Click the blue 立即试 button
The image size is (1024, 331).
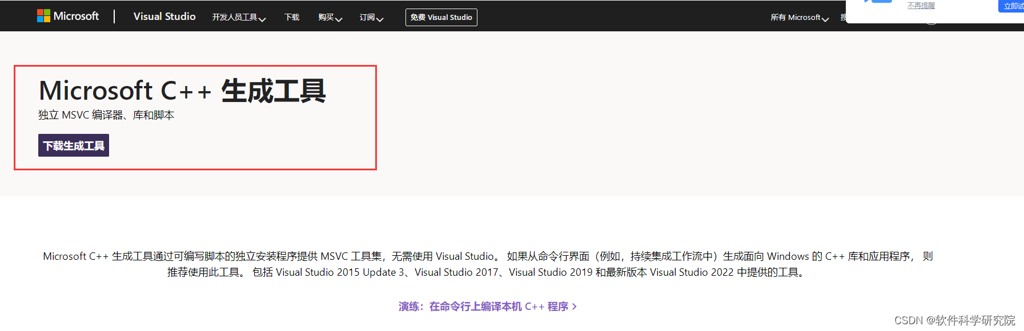[x=1011, y=6]
